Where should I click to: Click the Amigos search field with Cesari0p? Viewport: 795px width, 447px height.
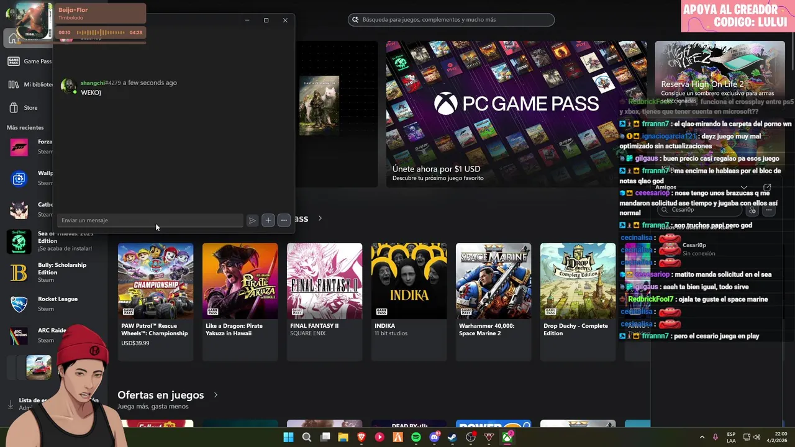[x=701, y=210]
